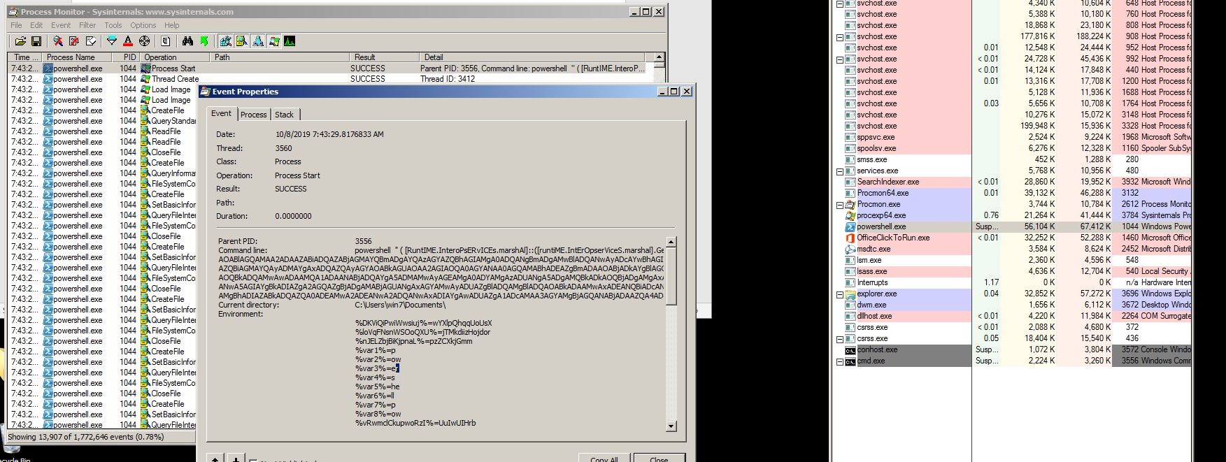Open the Highlight icon with red underline

tap(128, 41)
